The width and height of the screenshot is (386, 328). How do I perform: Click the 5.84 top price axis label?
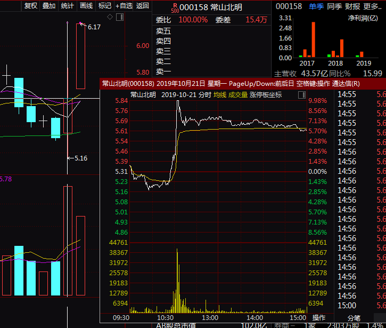tap(121, 101)
